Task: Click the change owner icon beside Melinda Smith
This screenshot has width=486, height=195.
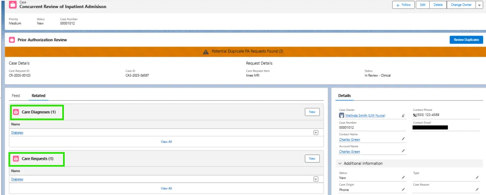Action: tap(403, 116)
